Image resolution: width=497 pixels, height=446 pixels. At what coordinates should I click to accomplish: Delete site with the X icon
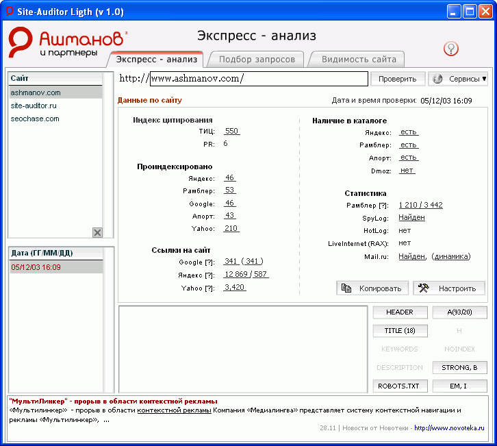[97, 232]
